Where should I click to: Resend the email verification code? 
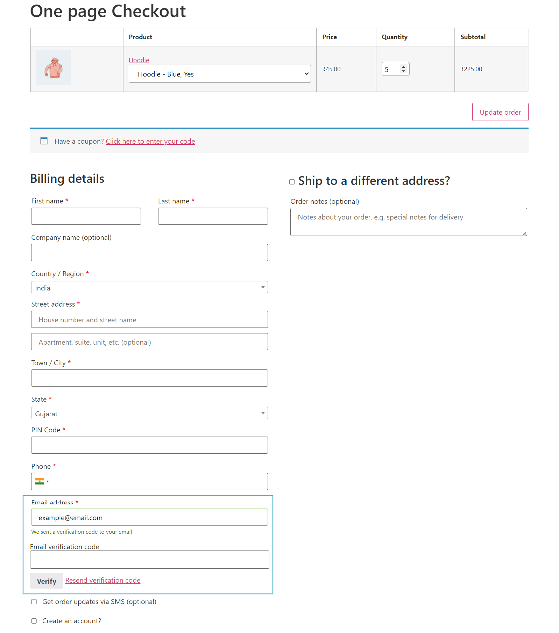point(102,580)
